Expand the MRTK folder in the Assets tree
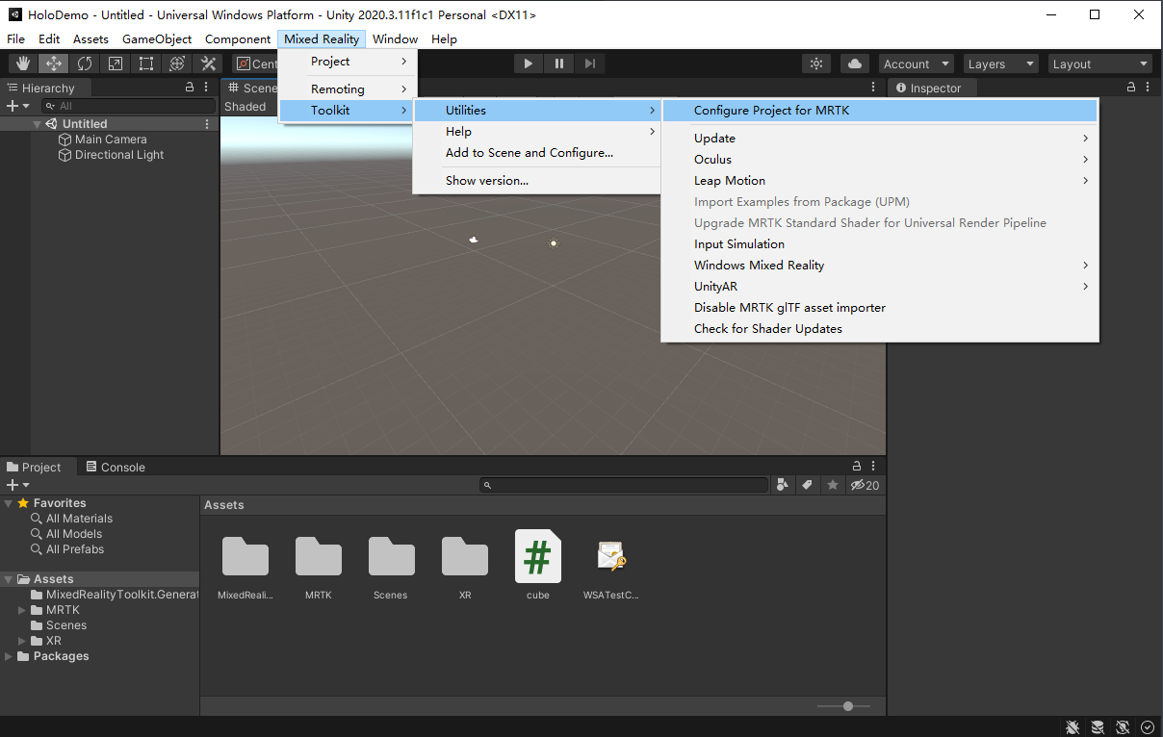The width and height of the screenshot is (1163, 737). (21, 609)
